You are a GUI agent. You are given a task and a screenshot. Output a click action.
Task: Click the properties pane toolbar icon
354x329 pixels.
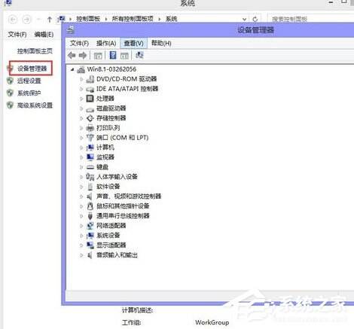(124, 56)
